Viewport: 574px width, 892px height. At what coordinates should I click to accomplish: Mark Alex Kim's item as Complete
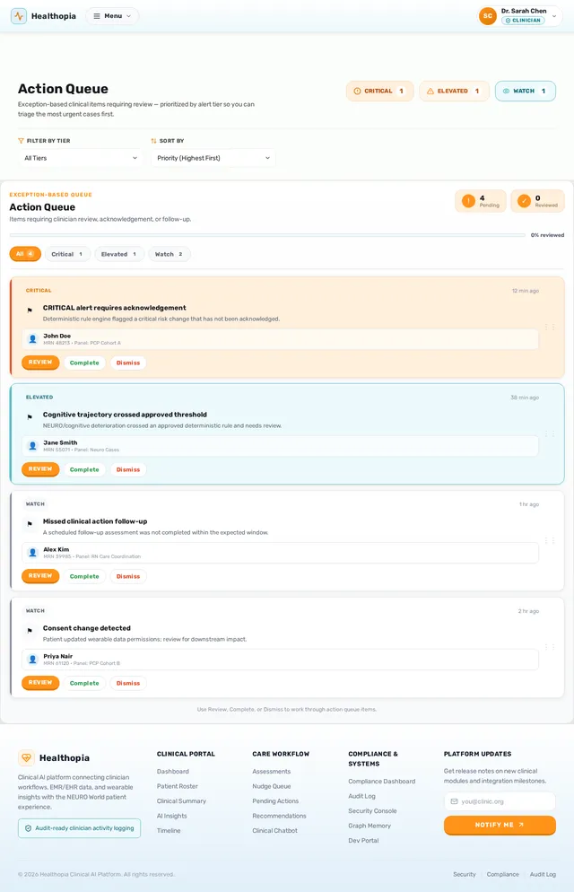pos(84,576)
